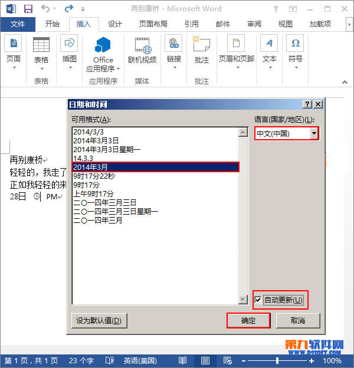Screen dimensions: 354x368
Task: Open the Pages (页面) ribbon button
Action: click(x=14, y=52)
